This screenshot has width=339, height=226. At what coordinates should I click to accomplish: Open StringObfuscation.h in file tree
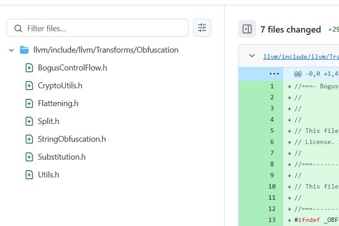coord(72,139)
